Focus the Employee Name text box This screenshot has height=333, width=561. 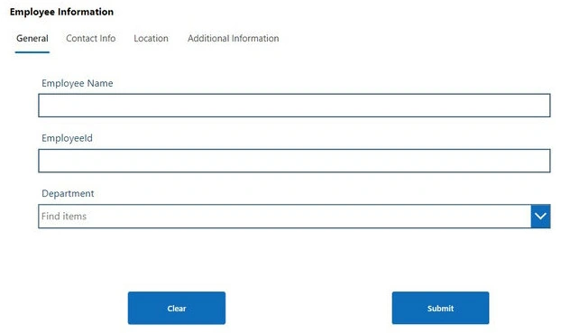point(294,106)
